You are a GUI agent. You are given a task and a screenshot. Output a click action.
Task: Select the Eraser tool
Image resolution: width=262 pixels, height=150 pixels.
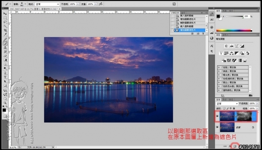[5, 56]
